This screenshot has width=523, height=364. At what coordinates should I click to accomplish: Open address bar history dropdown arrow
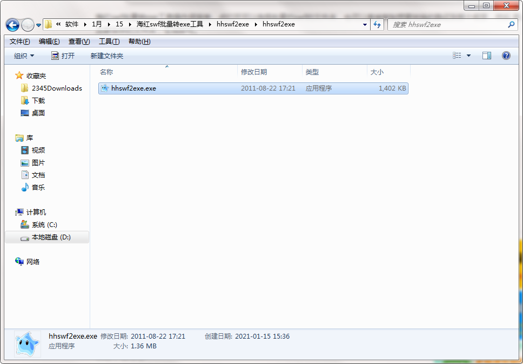[365, 25]
